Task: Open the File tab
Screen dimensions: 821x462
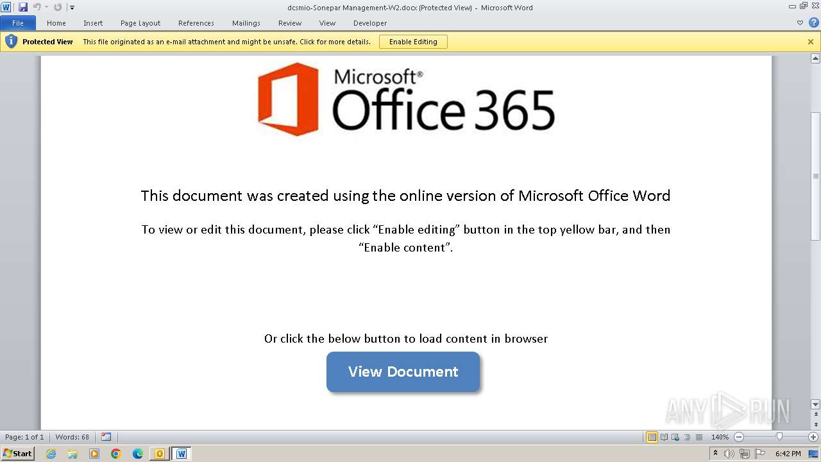Action: (x=18, y=23)
